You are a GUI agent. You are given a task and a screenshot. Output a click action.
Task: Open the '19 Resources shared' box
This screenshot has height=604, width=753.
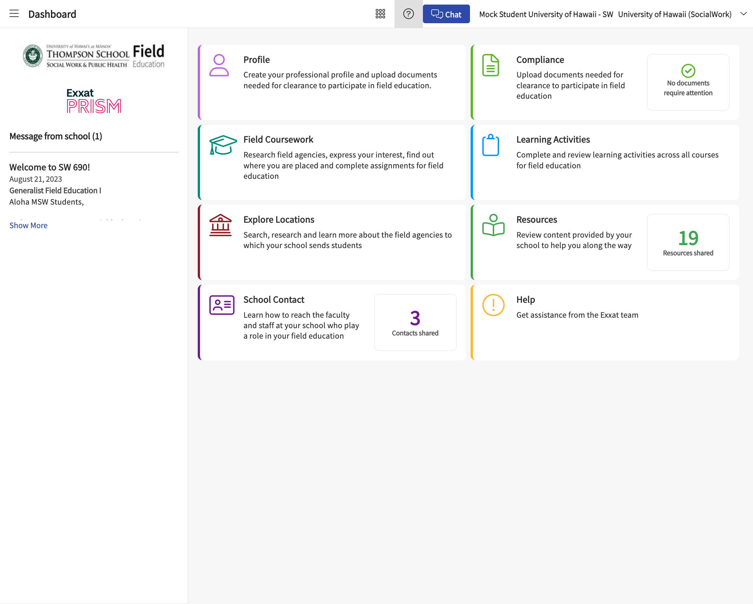pos(688,242)
